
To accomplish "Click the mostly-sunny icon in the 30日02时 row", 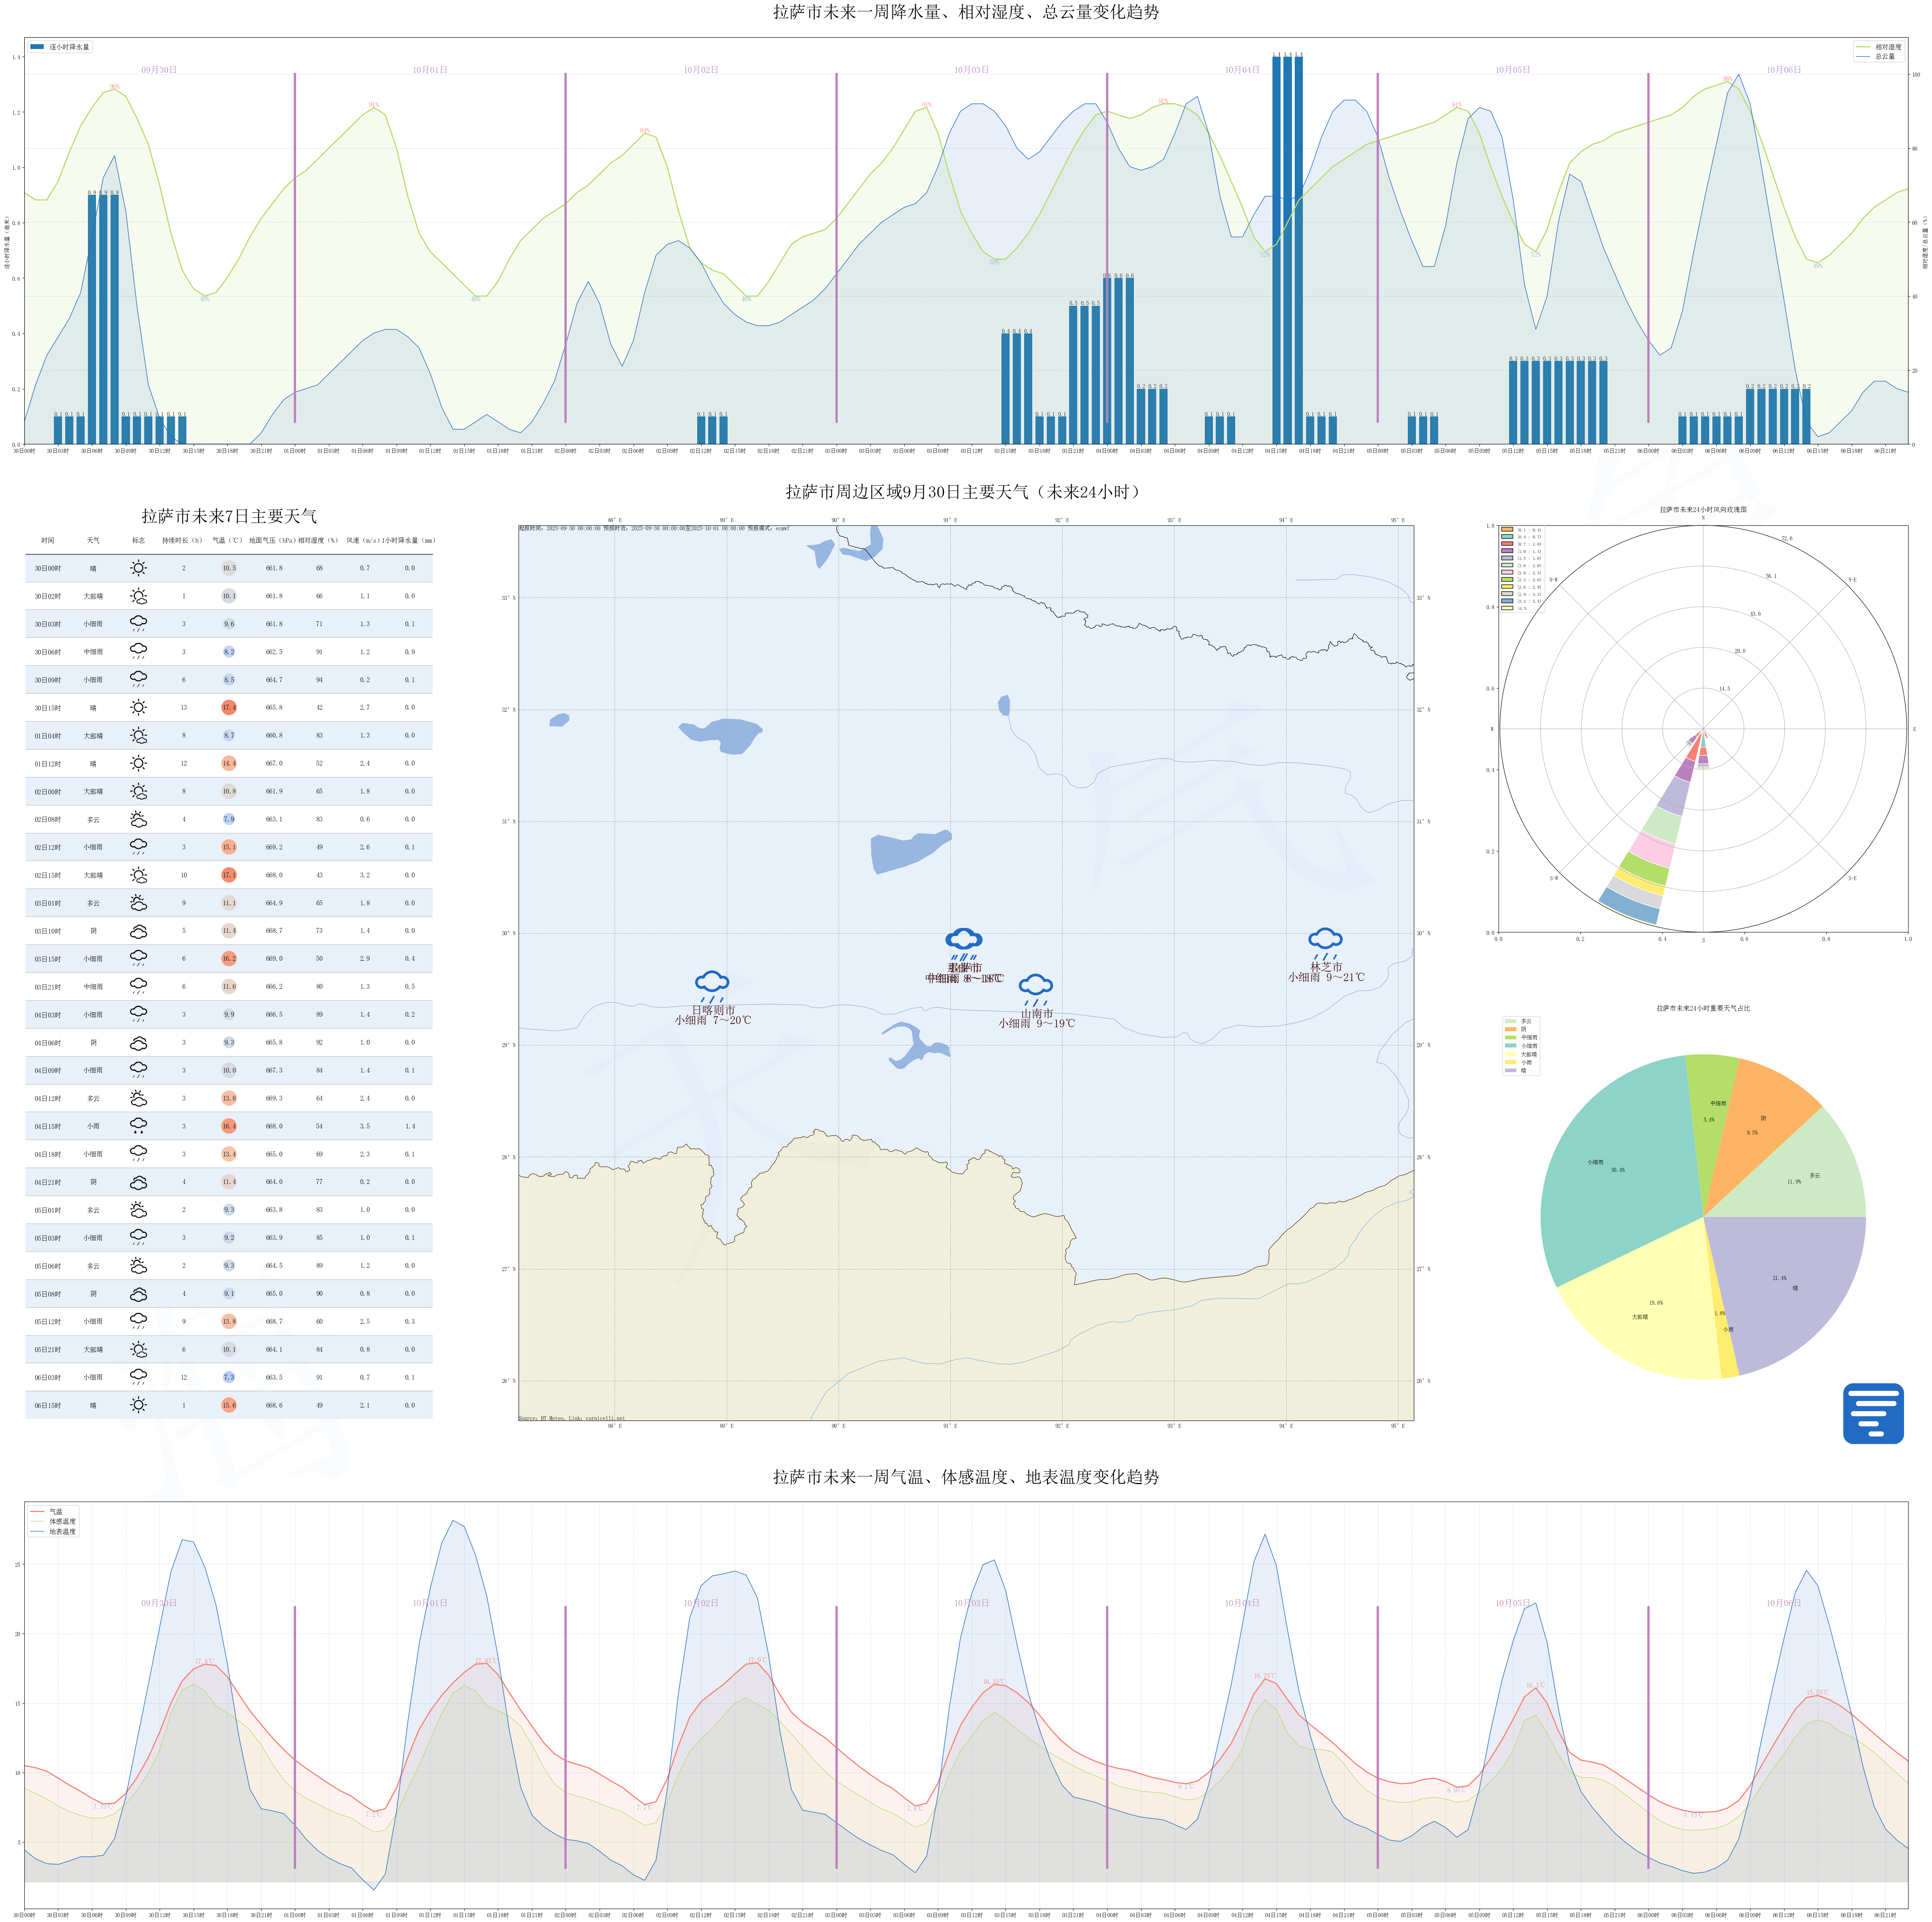I will [138, 596].
